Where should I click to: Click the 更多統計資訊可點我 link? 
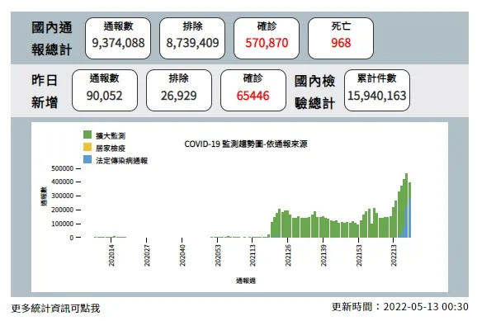[x=55, y=309]
